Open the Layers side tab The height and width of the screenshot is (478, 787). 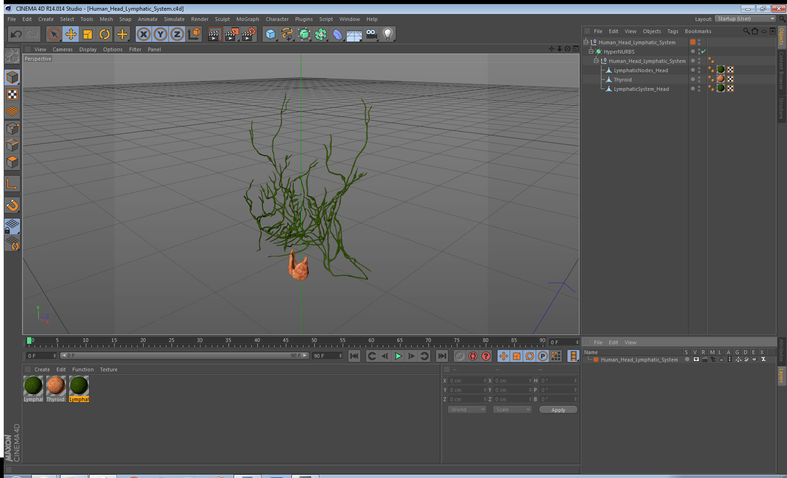point(781,375)
